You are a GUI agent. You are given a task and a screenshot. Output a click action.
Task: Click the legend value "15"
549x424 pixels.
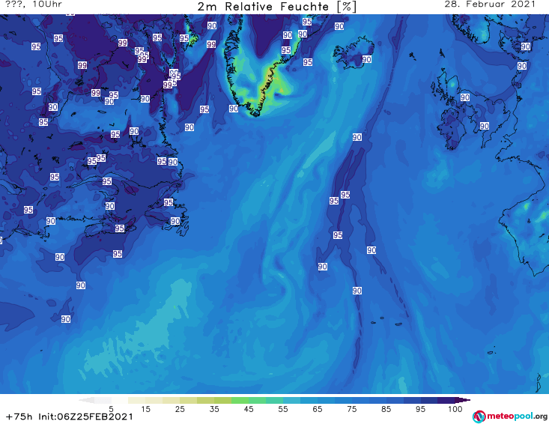point(145,409)
